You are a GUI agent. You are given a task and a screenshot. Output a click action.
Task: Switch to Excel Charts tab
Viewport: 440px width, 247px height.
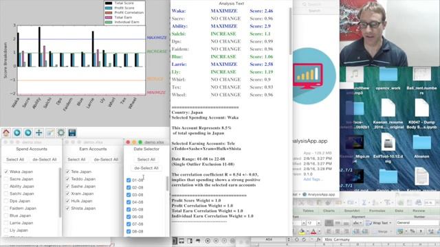[x=329, y=211]
